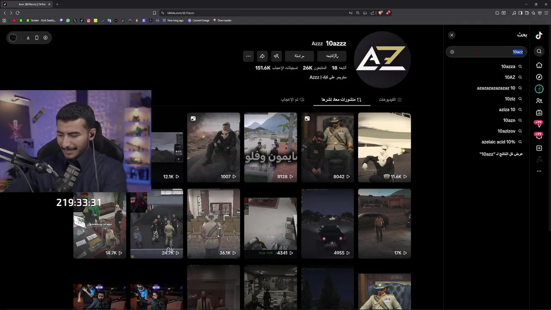Image resolution: width=551 pixels, height=310 pixels.
Task: Click the phone icon in floating toolbar
Action: click(37, 38)
